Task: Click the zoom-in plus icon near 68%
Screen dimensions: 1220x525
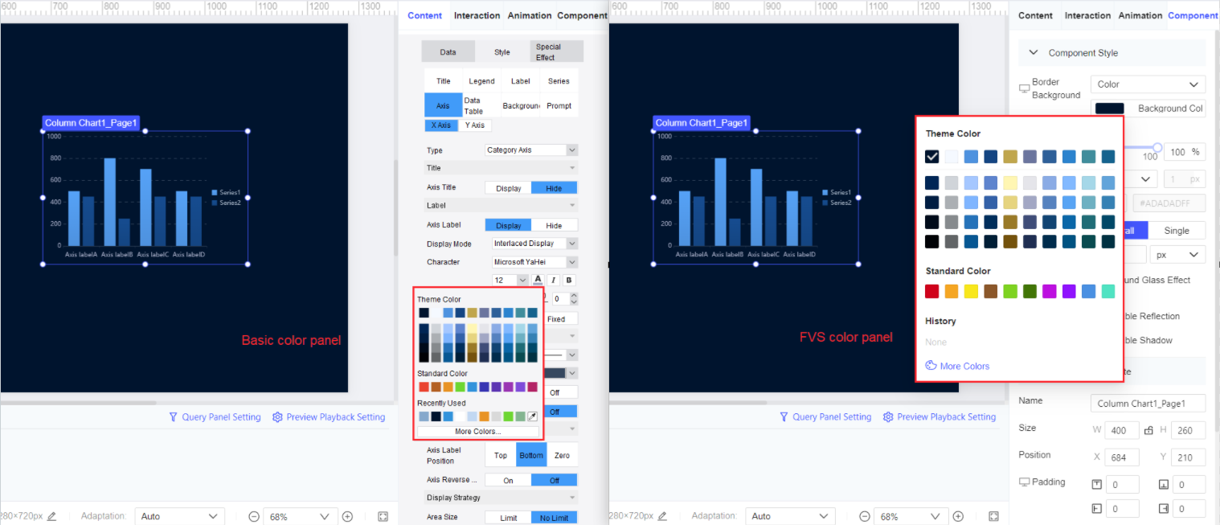Action: coord(348,515)
